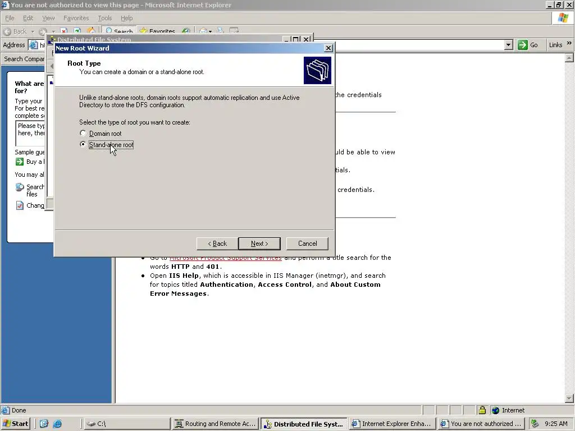
Task: Click the Favorites star toolbar button
Action: (x=157, y=31)
